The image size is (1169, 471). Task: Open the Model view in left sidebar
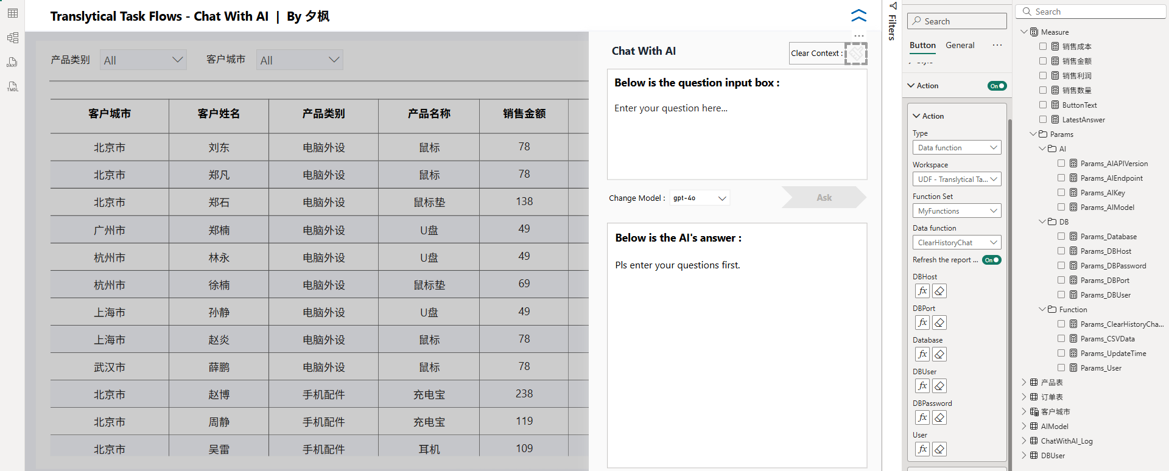13,38
